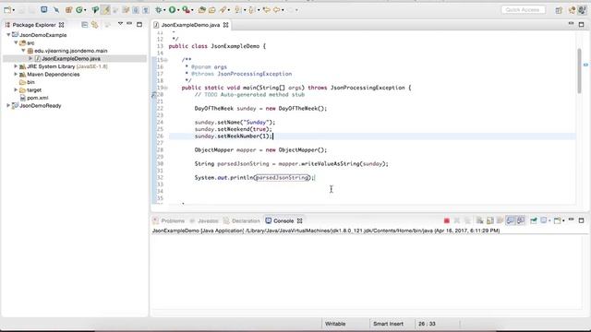The image size is (591, 332).
Task: Open the Package Explorer View Menu triangle
Action: pos(120,24)
